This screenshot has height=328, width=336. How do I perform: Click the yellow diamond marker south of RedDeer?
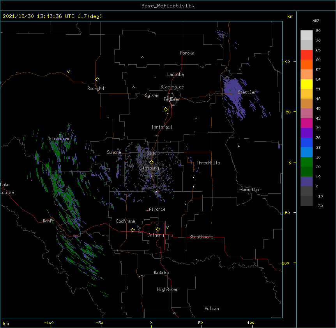point(166,109)
